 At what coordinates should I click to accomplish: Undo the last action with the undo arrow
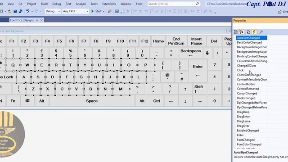click(x=28, y=11)
